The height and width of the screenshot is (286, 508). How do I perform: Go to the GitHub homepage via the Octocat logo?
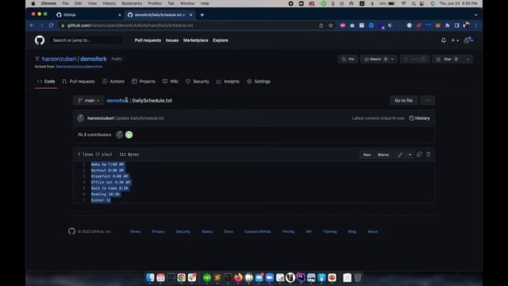(x=40, y=41)
